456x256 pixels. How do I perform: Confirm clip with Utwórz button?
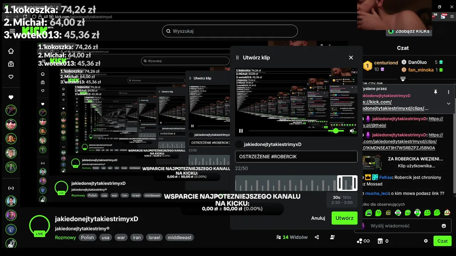(344, 218)
